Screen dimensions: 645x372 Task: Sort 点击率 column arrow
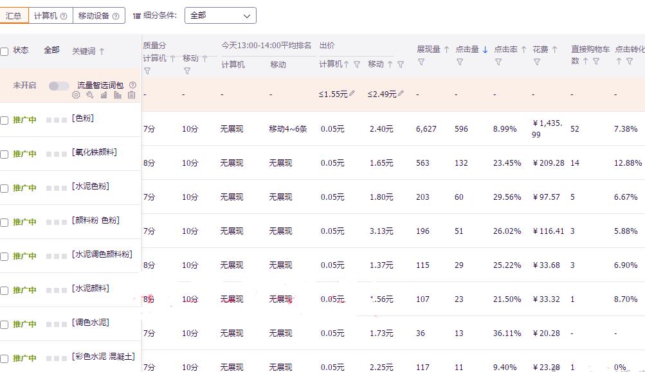click(x=523, y=49)
